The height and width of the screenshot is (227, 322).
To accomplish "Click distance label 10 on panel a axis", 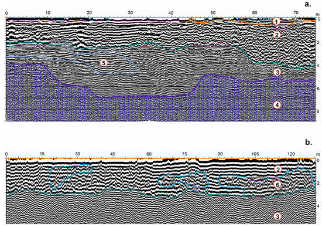I will pyautogui.click(x=47, y=13).
